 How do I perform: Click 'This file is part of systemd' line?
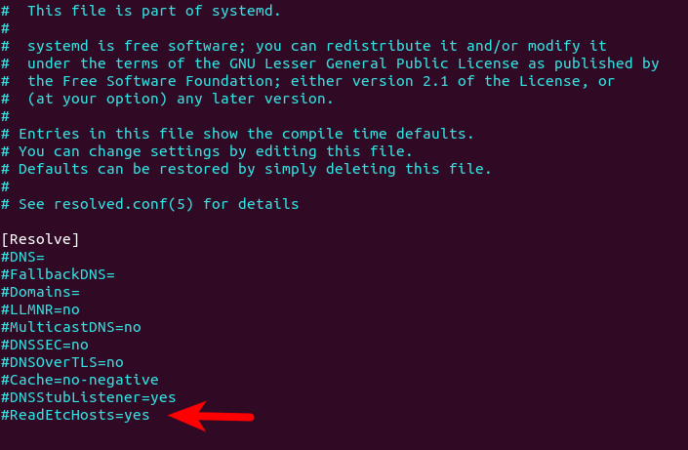pyautogui.click(x=144, y=11)
